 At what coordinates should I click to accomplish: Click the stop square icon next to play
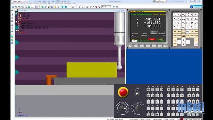[x=117, y=7]
